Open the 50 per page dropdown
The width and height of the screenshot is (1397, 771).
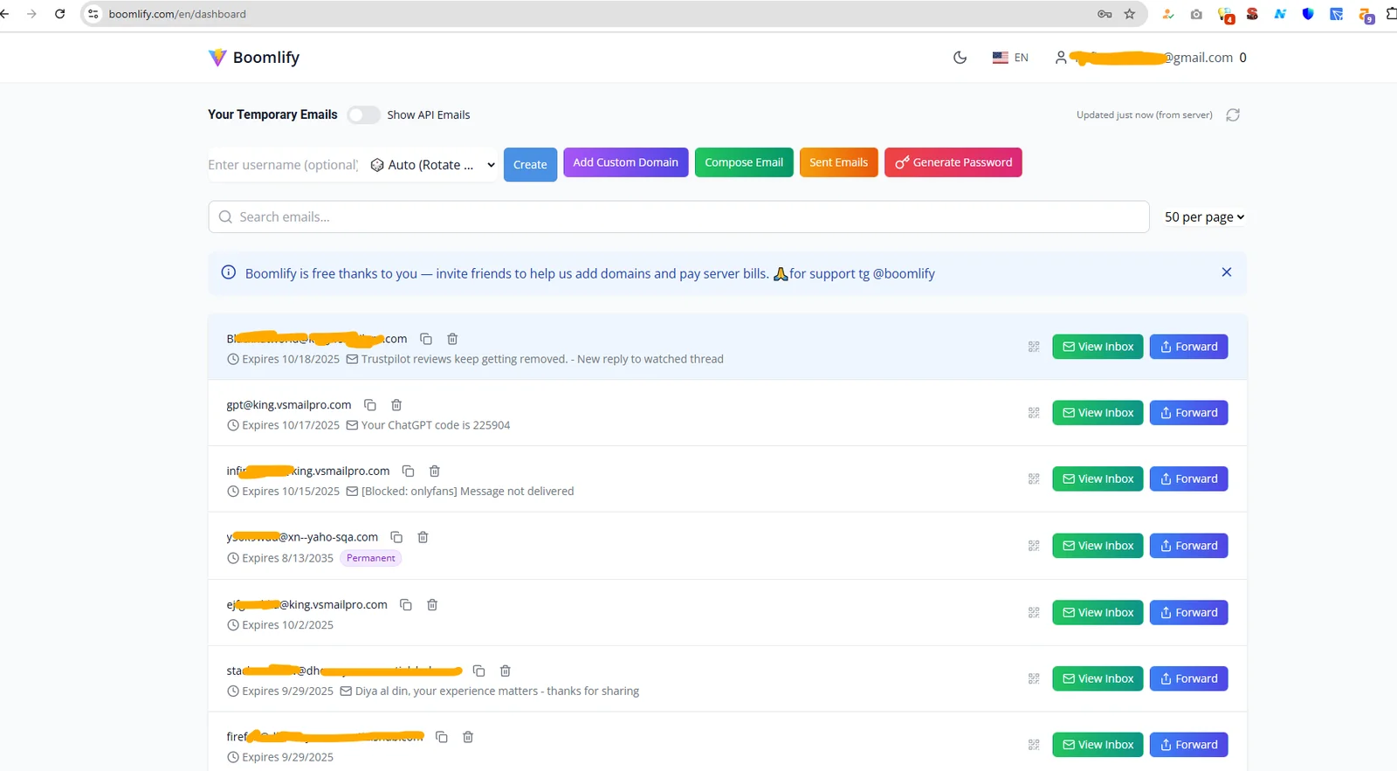click(x=1204, y=217)
